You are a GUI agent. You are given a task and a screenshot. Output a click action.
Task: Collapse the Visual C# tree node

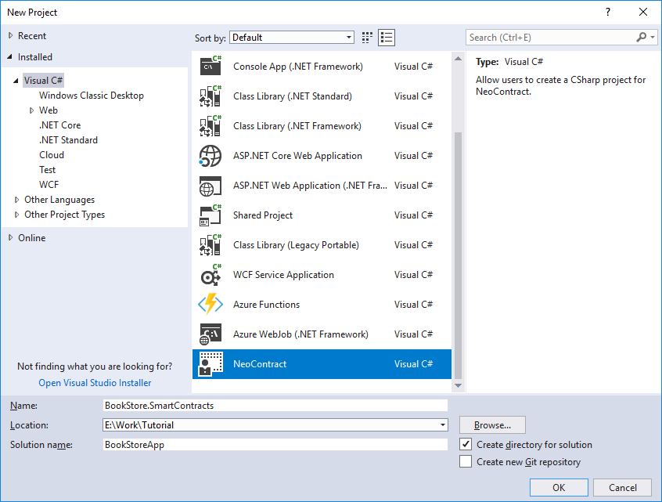(x=16, y=81)
